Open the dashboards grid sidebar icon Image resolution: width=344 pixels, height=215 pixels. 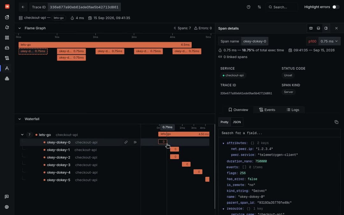point(7,38)
